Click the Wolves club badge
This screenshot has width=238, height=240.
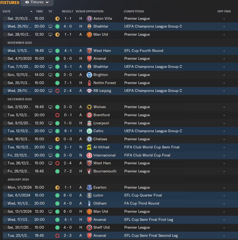(x=89, y=107)
